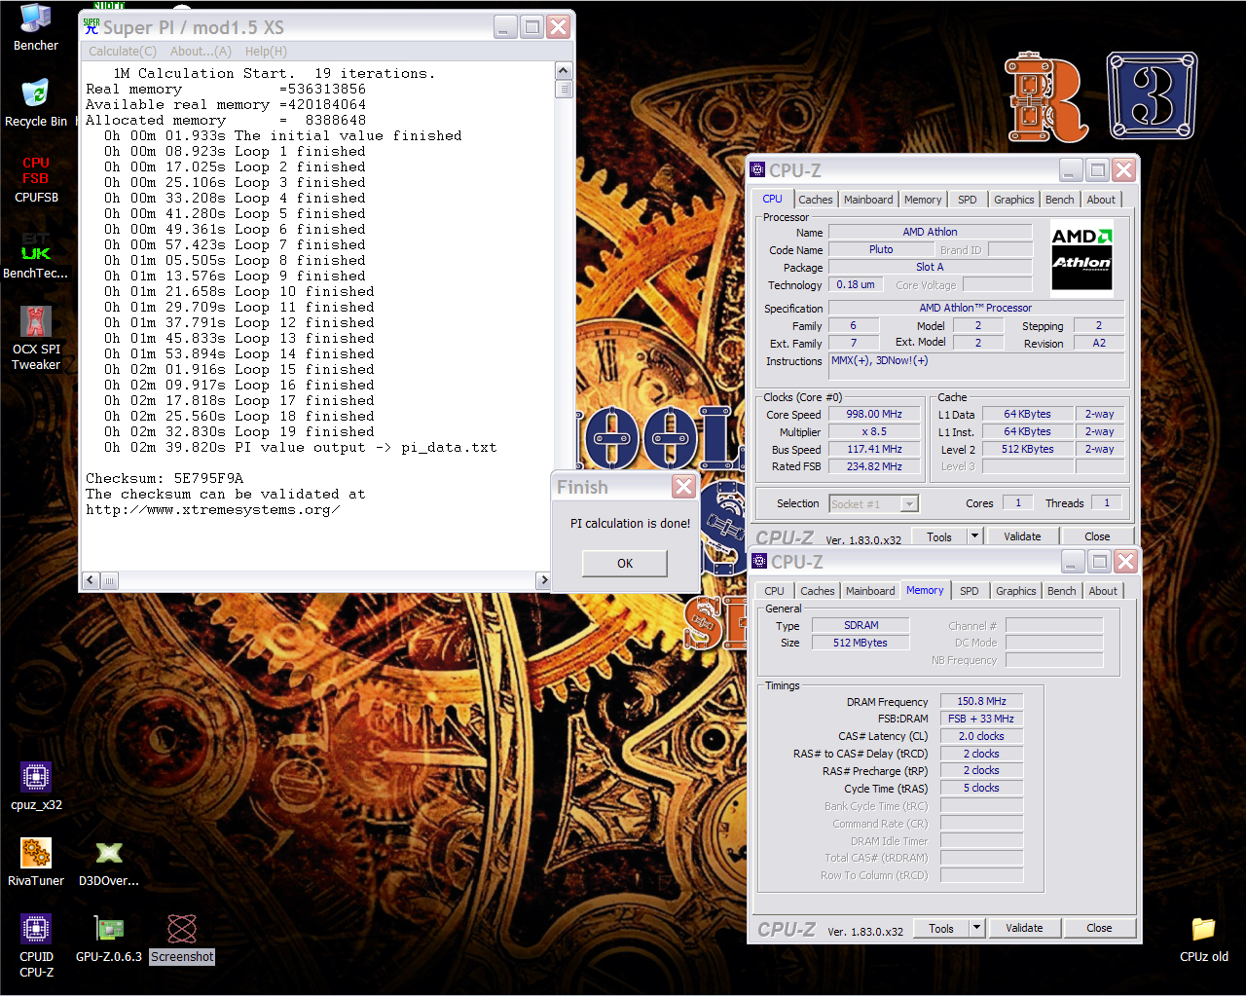Switch to SPD tab in bottom CPU-Z

tap(970, 591)
